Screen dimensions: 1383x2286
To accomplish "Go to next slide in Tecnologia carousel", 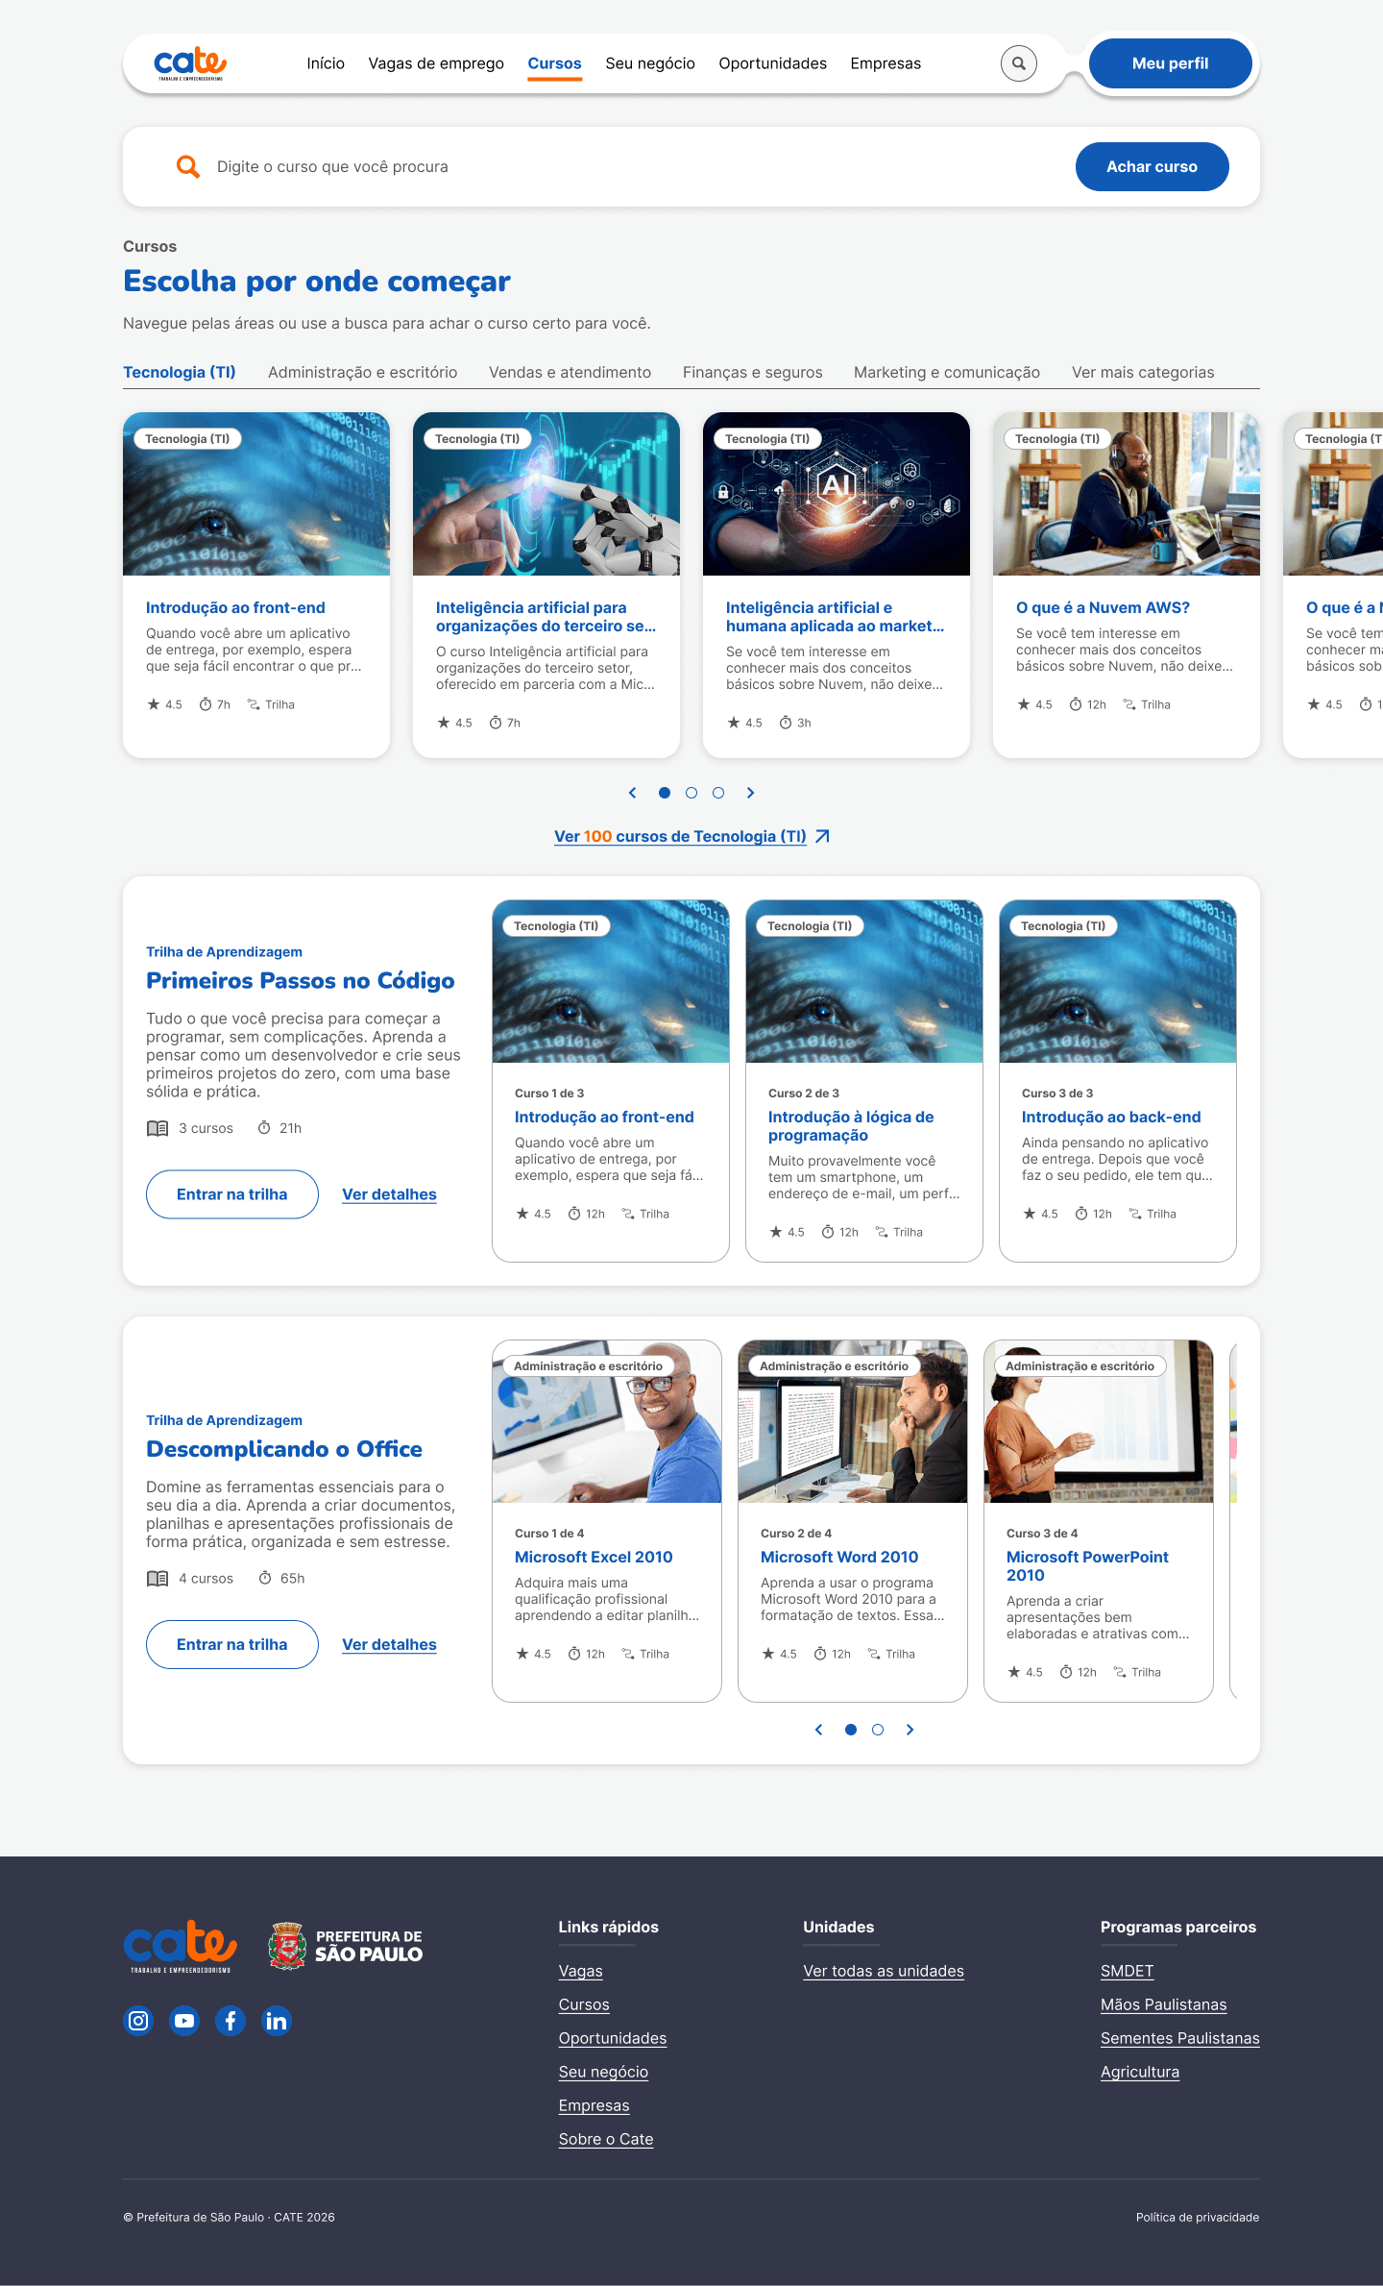I will 751,793.
